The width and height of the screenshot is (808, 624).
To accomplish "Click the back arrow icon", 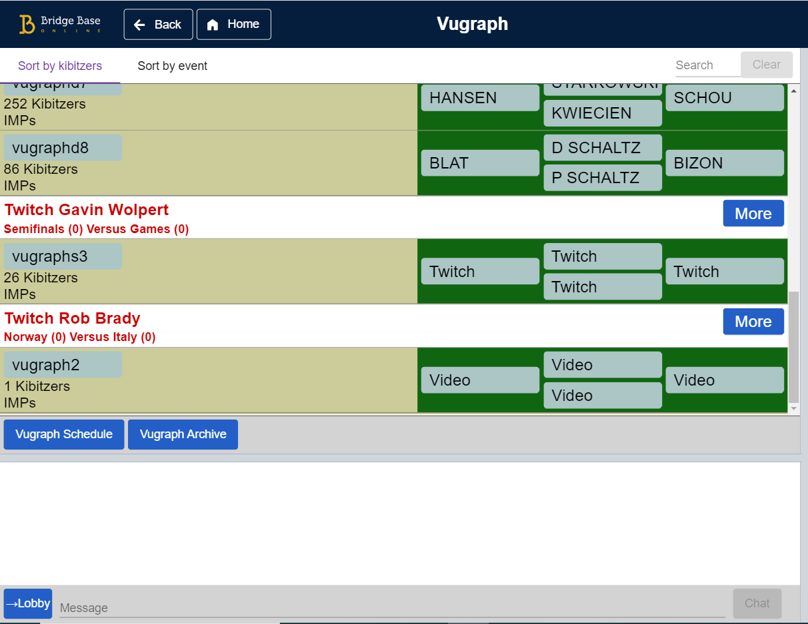I will click(x=140, y=24).
